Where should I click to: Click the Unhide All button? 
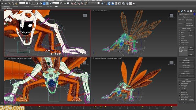coord(186,71)
